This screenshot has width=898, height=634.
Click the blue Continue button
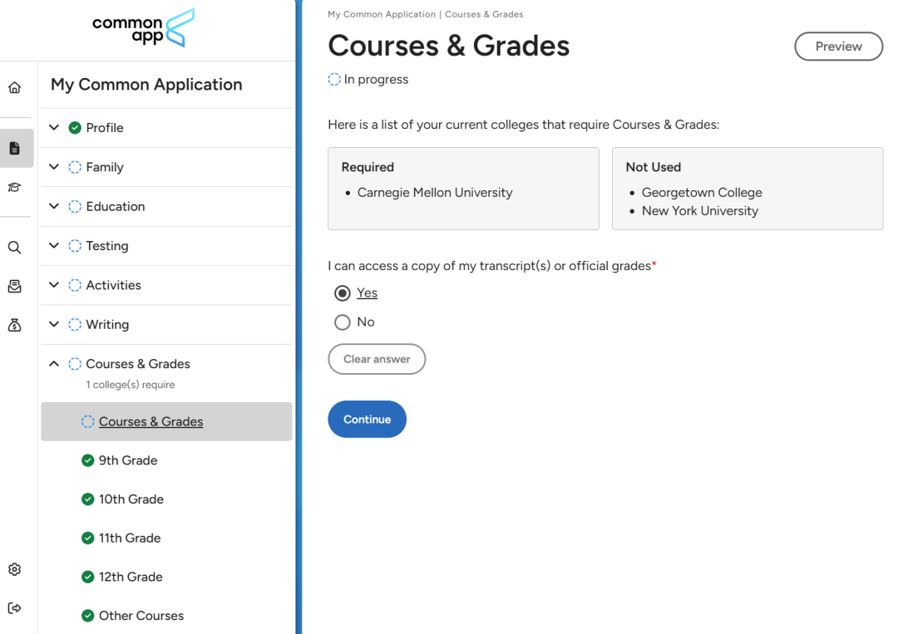click(x=368, y=420)
